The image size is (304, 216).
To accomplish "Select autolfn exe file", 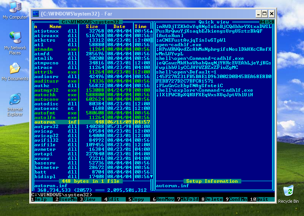I will (x=92, y=117).
